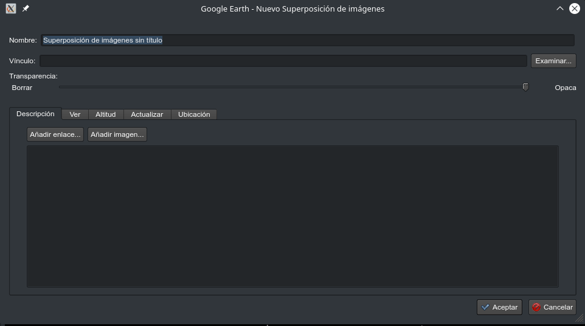Switch to the Ver tab
Image resolution: width=585 pixels, height=326 pixels.
click(x=75, y=114)
